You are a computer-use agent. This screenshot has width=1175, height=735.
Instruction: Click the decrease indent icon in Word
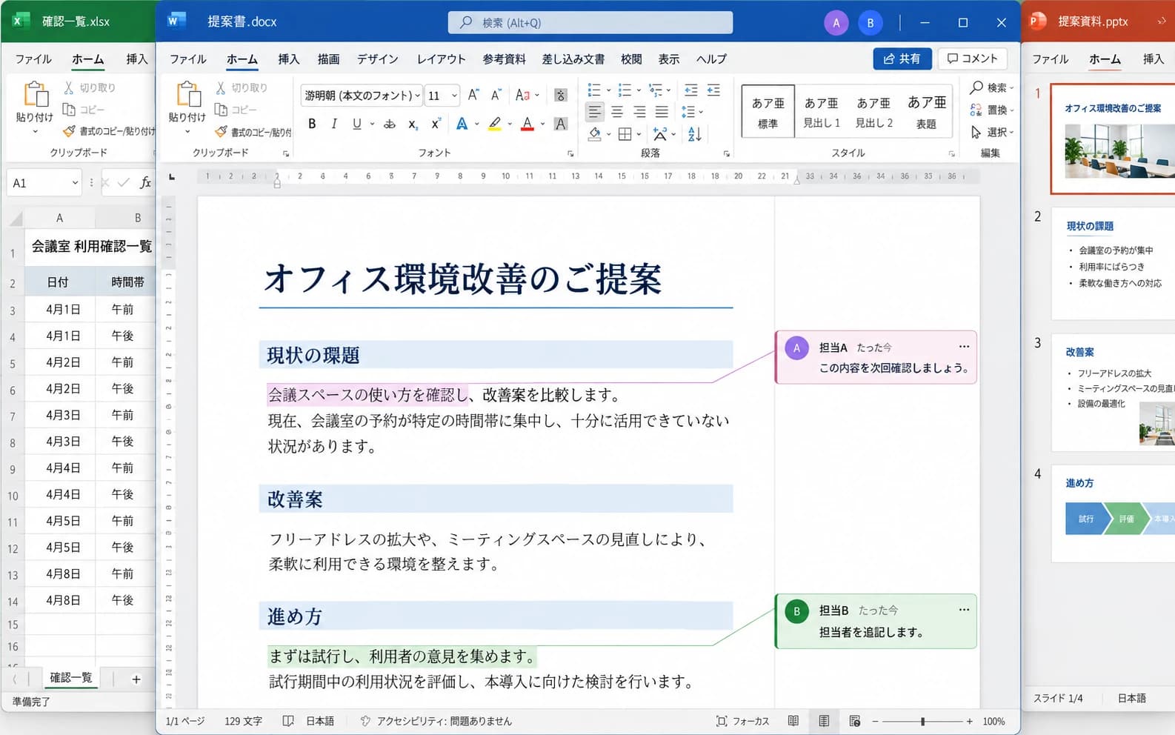click(690, 90)
